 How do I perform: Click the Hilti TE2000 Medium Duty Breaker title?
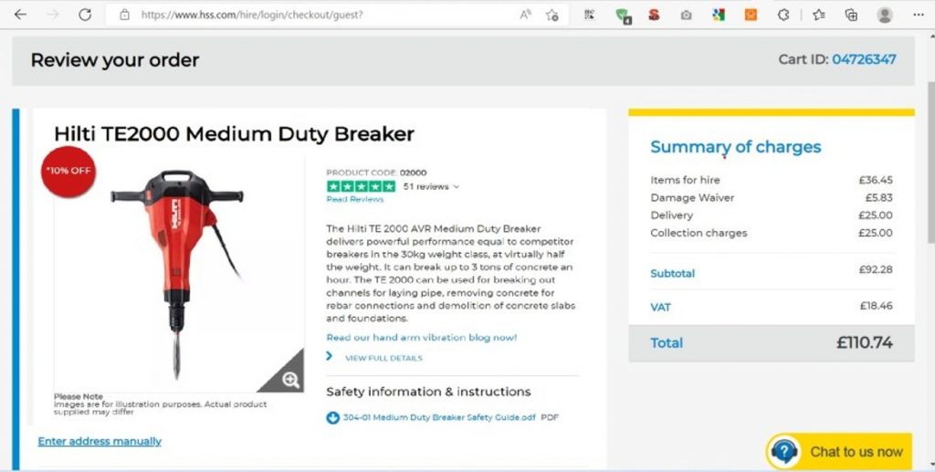coord(234,133)
